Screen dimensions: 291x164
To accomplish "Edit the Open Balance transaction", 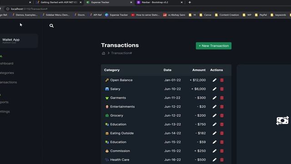I will point(214,80).
